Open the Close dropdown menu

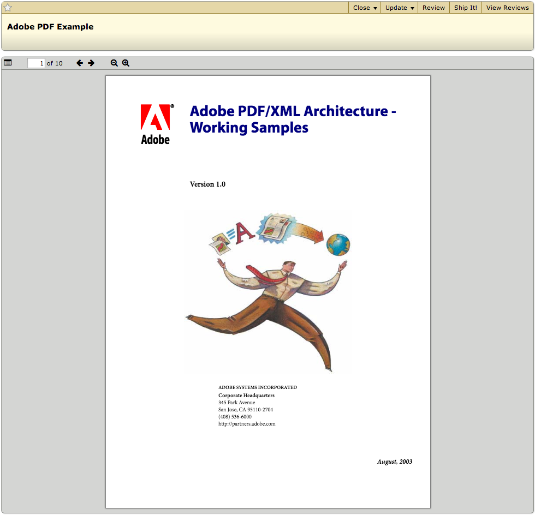pyautogui.click(x=365, y=8)
